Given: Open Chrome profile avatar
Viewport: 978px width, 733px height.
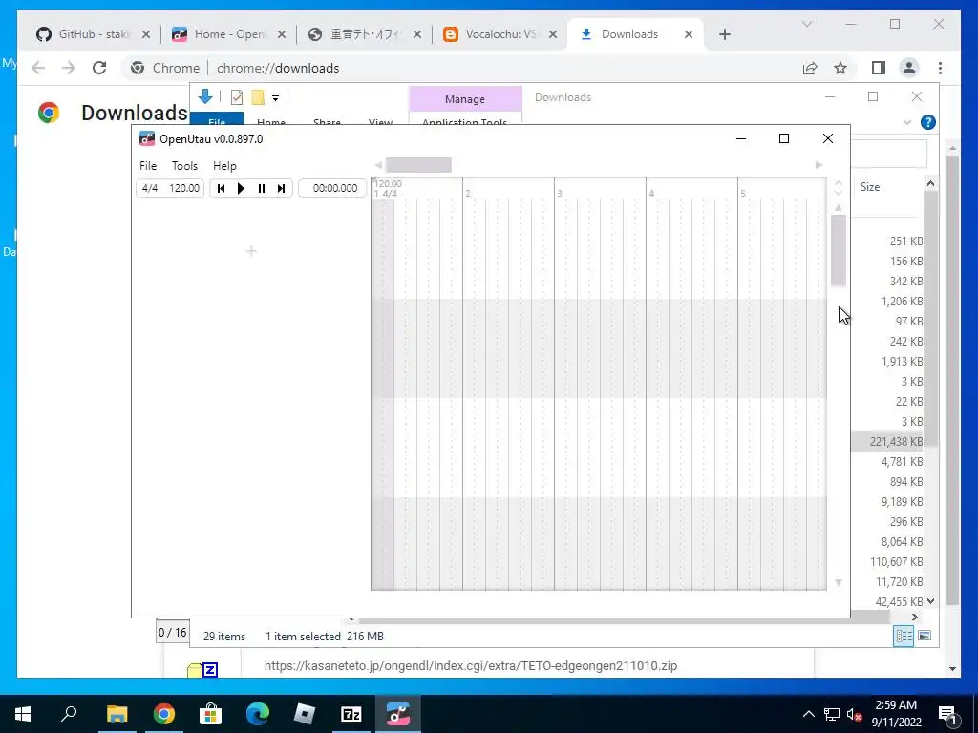Looking at the screenshot, I should point(909,68).
